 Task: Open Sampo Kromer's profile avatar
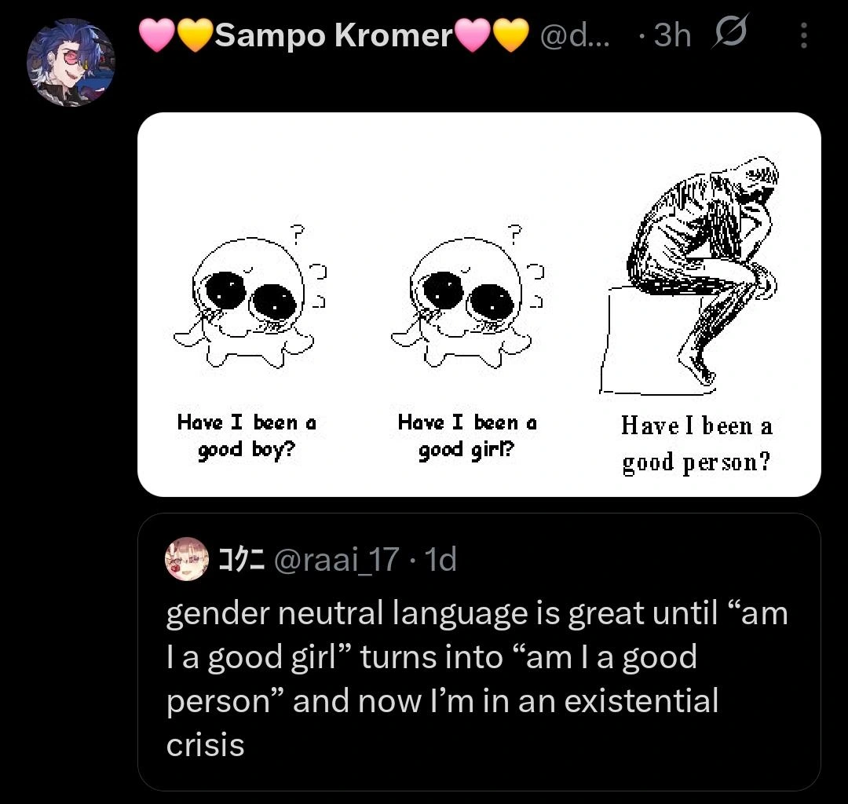click(71, 62)
